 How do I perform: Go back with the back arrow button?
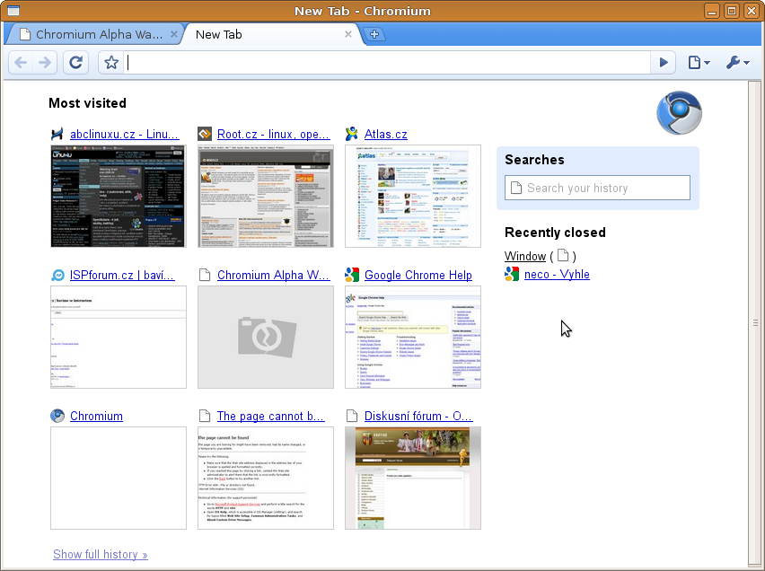point(21,63)
